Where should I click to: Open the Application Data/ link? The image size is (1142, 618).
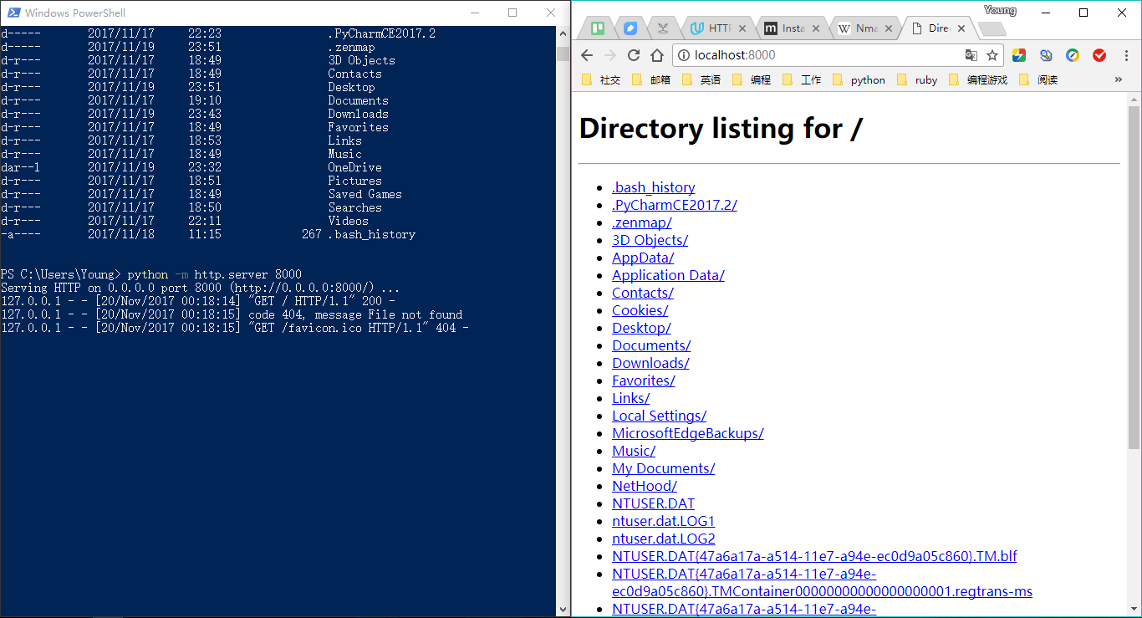pos(669,275)
